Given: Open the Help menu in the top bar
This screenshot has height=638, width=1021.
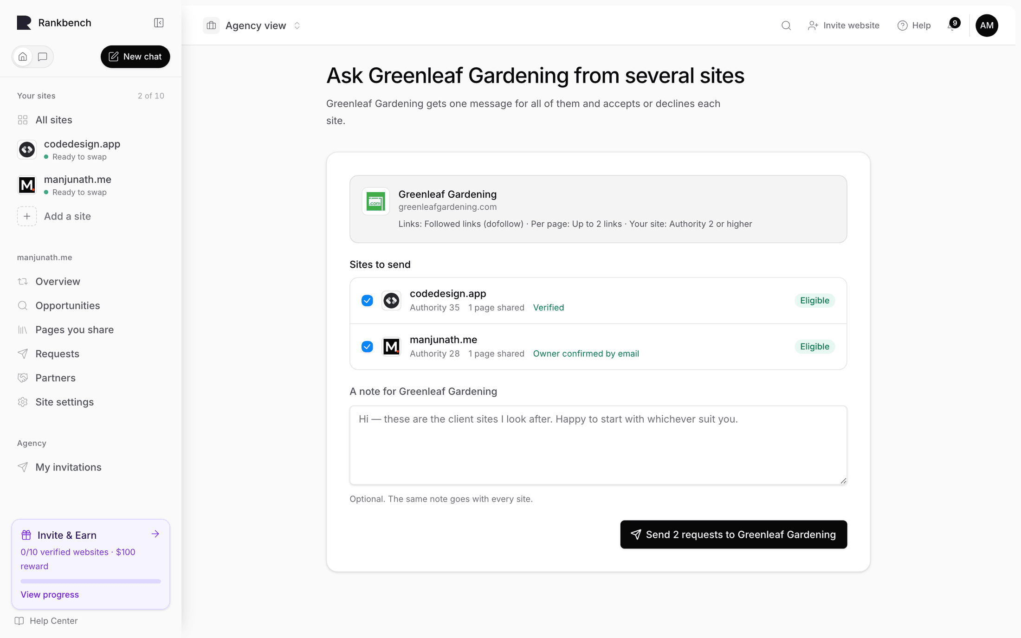Looking at the screenshot, I should pyautogui.click(x=914, y=26).
